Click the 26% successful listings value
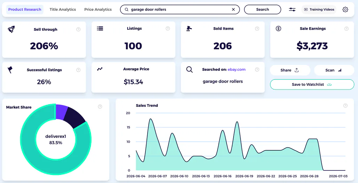 point(44,82)
